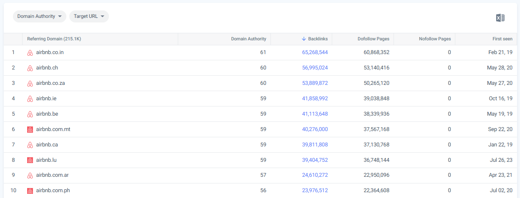Click domain authority value 61
This screenshot has width=520, height=198.
point(263,52)
